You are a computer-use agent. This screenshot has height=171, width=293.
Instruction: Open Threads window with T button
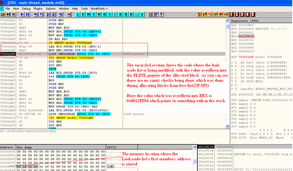coord(94,14)
